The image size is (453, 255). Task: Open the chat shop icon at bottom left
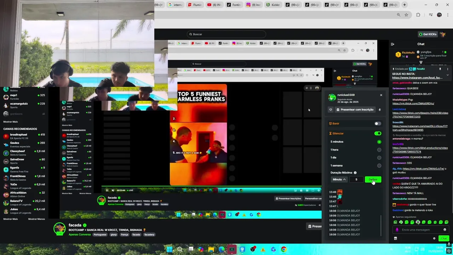tap(395, 238)
